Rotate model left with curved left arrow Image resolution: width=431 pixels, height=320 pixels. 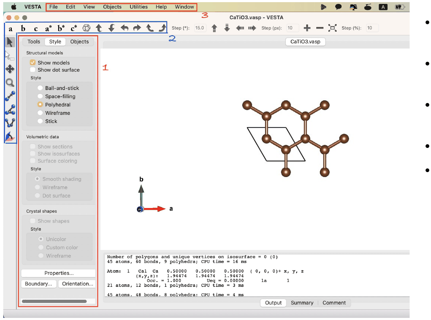(124, 28)
